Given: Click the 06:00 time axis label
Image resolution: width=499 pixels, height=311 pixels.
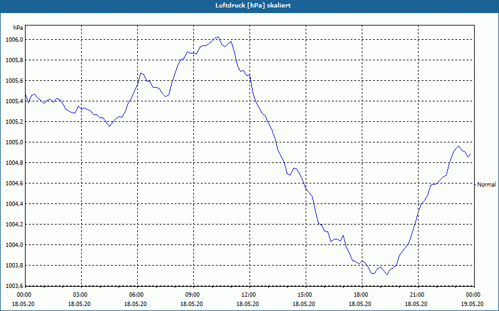Looking at the screenshot, I should point(135,295).
